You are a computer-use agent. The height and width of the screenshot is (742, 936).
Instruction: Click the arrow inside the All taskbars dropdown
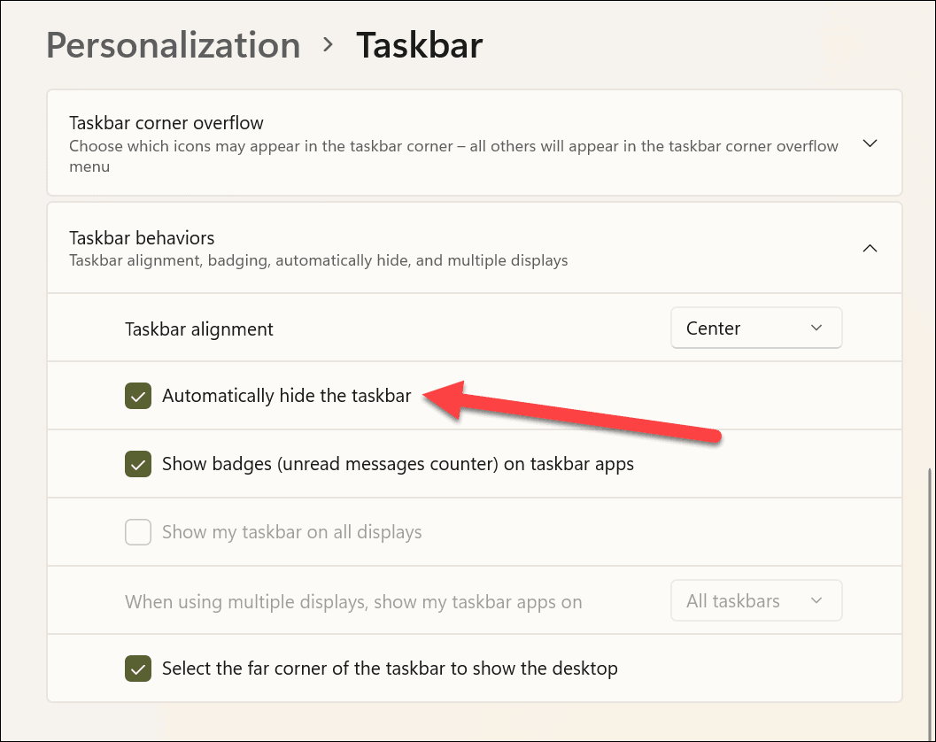click(x=816, y=600)
